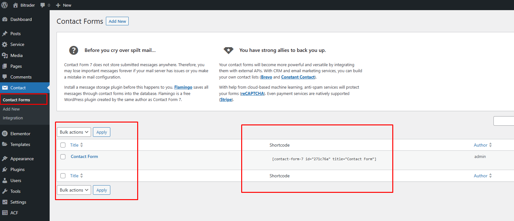Open Appearance via its paintbrush icon
Screen dimensions: 514x221
5,159
